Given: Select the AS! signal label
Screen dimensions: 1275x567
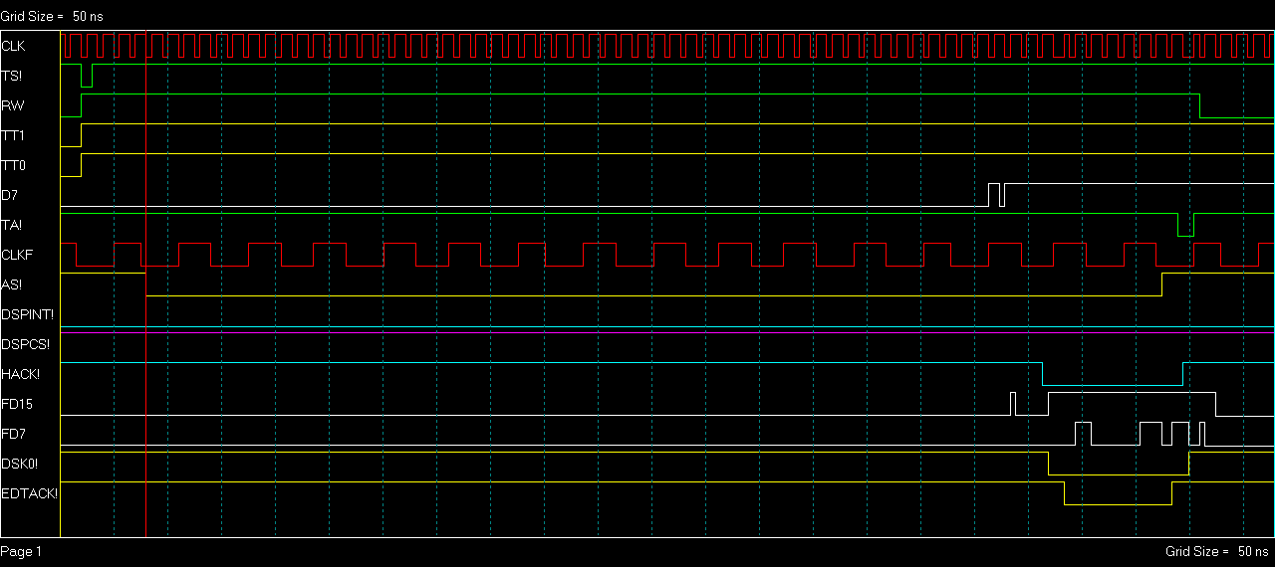Looking at the screenshot, I should pos(12,285).
